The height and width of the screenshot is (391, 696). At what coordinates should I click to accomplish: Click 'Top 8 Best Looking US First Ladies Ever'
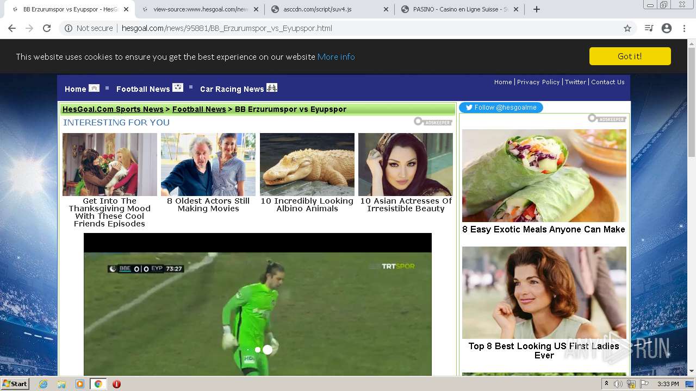point(544,351)
